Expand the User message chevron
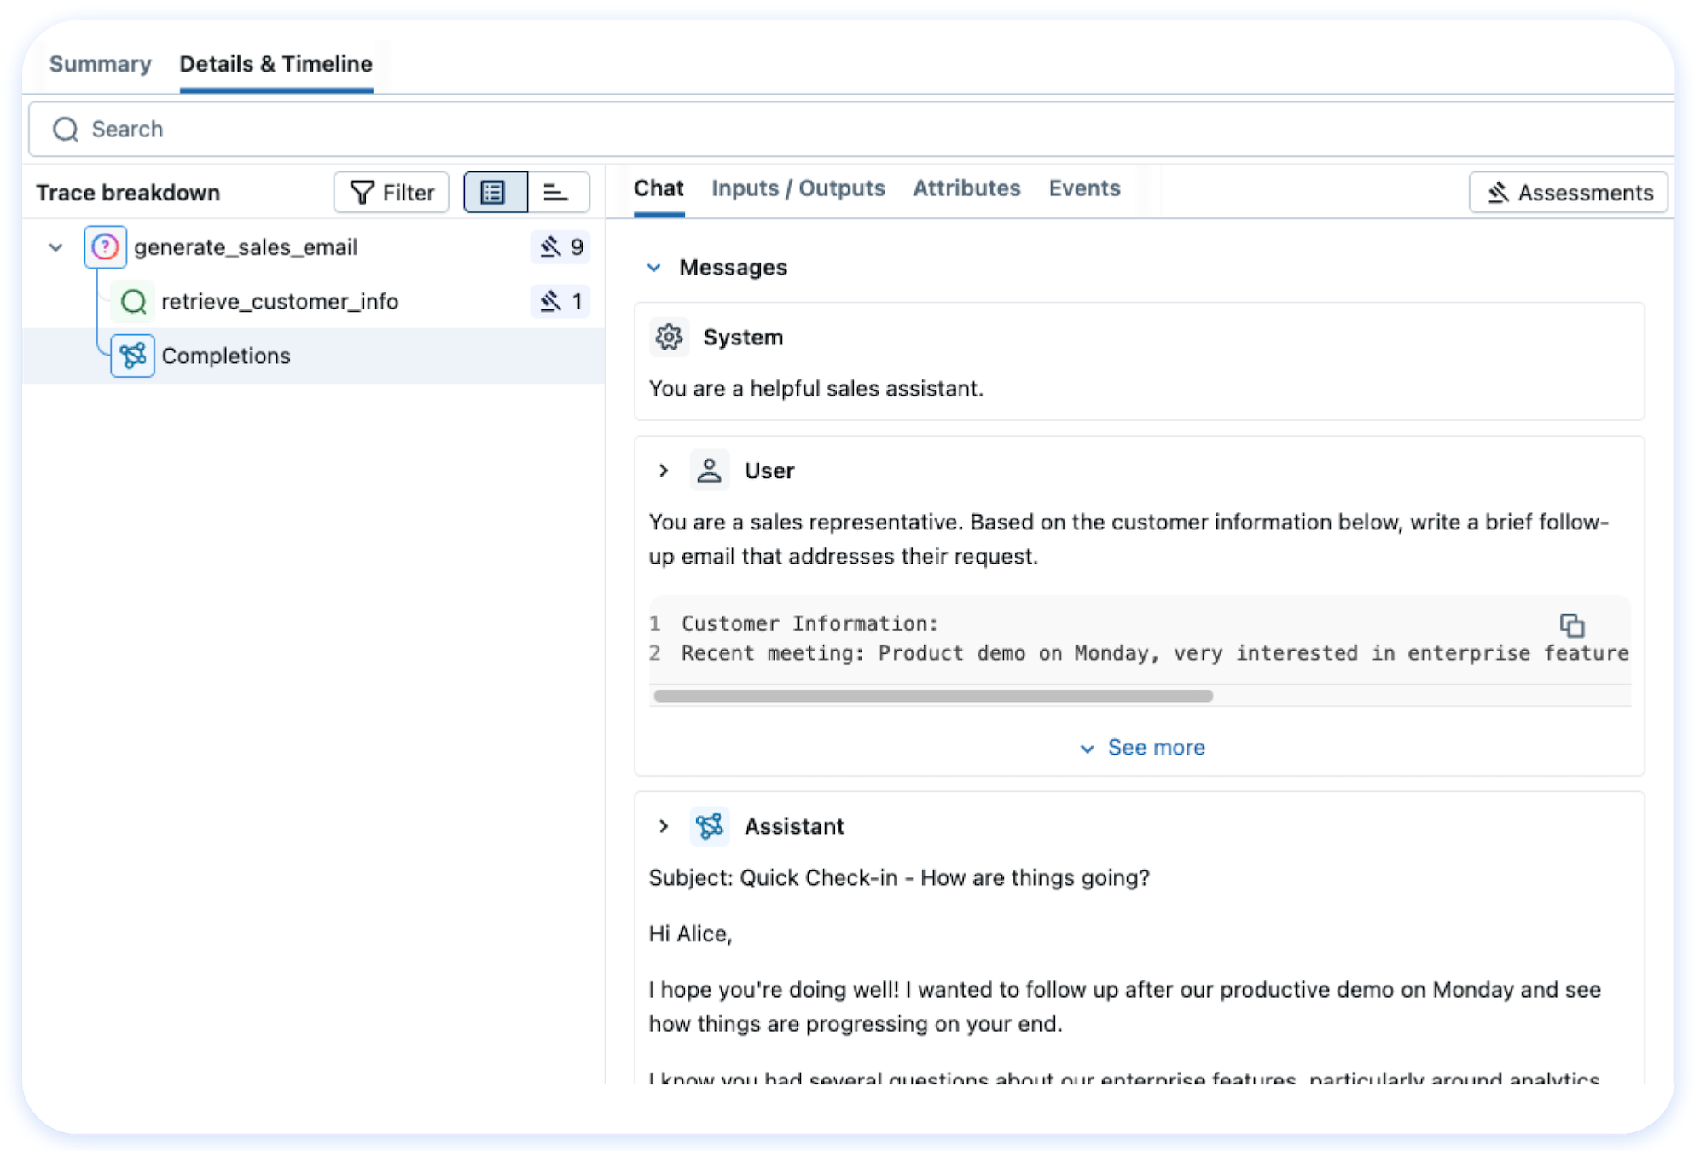The height and width of the screenshot is (1151, 1706). point(664,471)
